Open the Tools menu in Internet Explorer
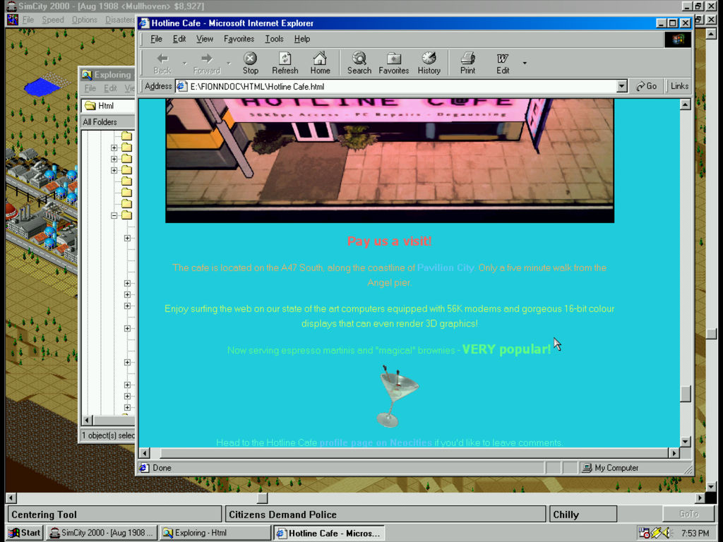 (274, 40)
